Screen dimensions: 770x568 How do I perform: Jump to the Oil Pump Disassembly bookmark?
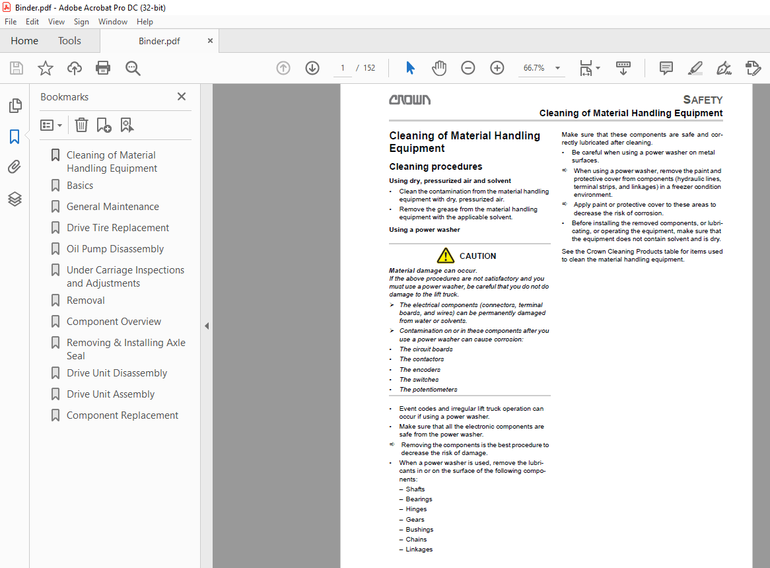114,248
